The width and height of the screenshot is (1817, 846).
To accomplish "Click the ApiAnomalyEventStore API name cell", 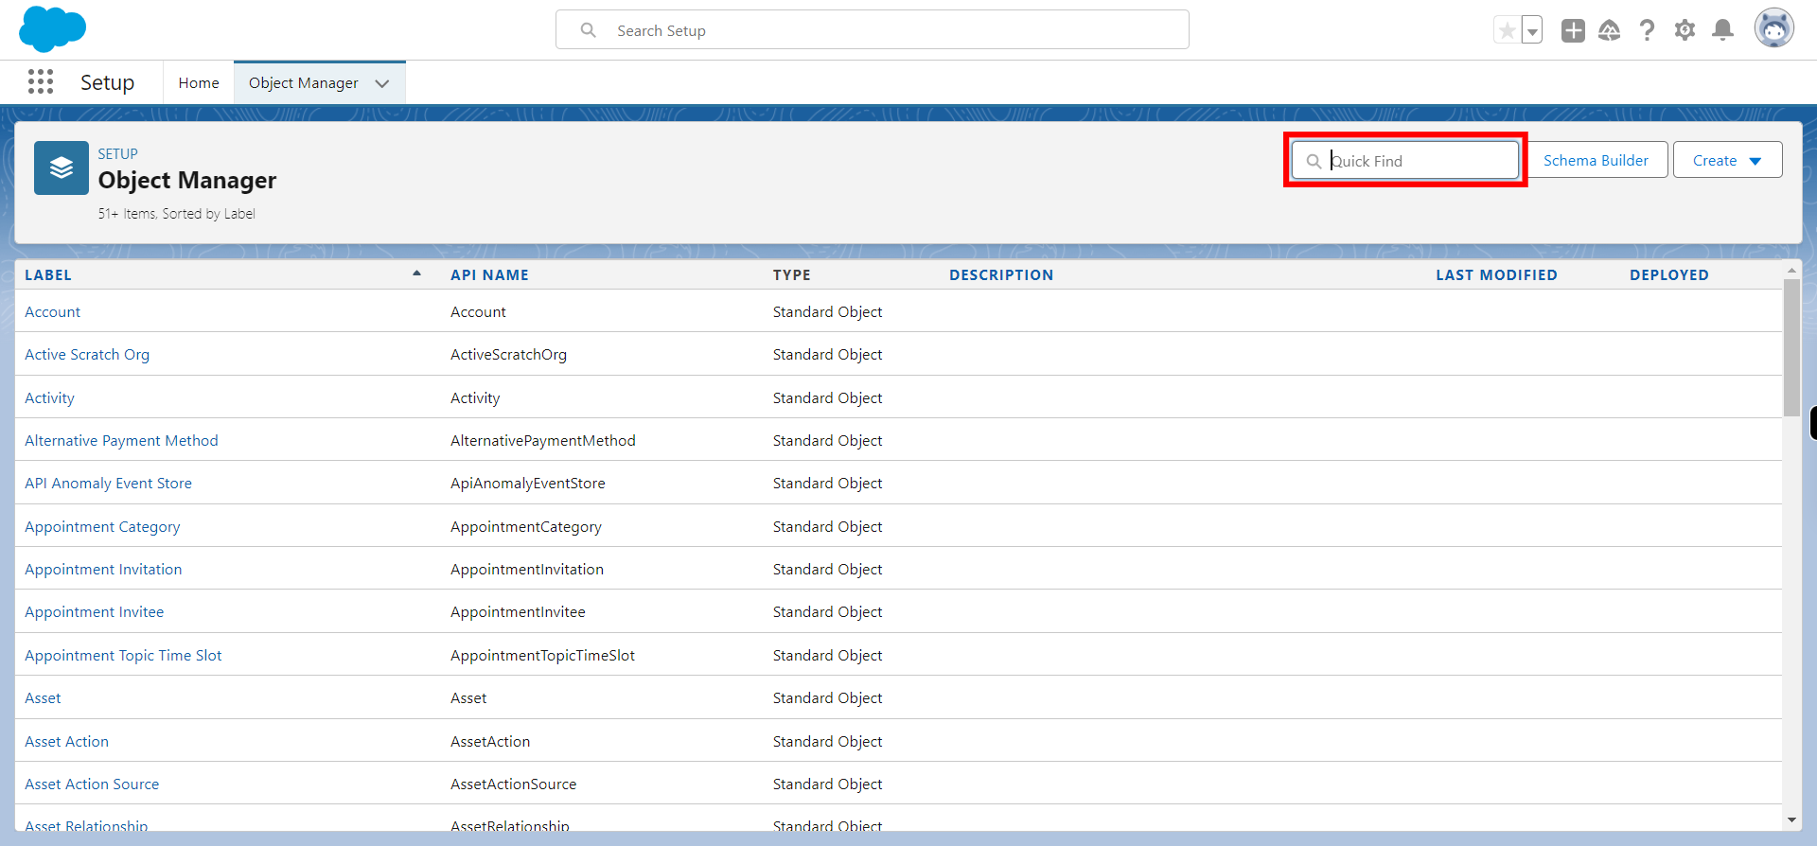I will 528,483.
